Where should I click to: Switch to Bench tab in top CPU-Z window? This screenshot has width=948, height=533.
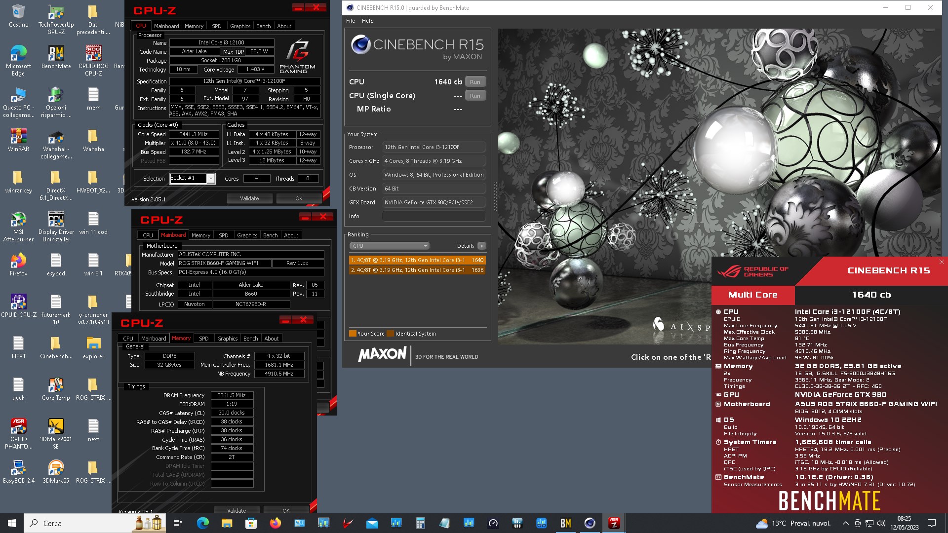(x=264, y=26)
